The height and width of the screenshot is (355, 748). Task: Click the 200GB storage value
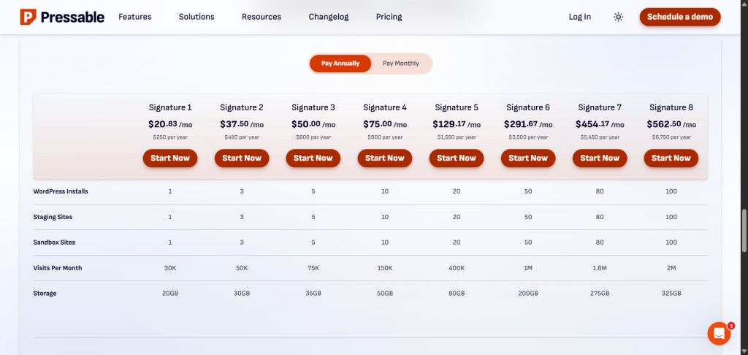pos(528,294)
